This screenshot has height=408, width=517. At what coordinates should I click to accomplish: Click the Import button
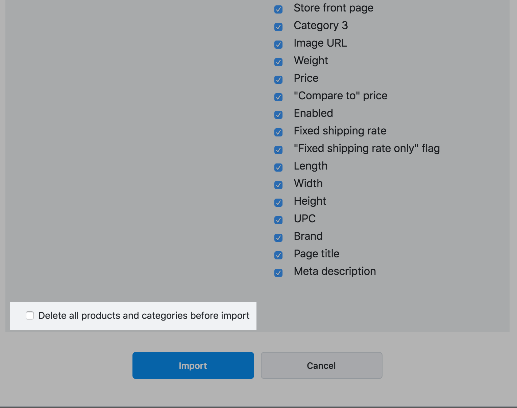click(193, 365)
